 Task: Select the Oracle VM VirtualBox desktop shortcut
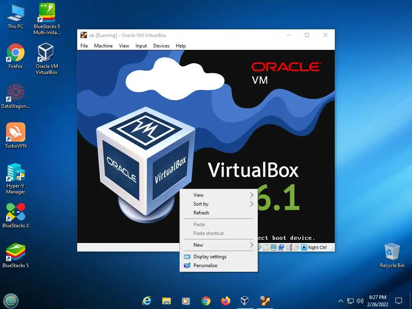tap(47, 59)
